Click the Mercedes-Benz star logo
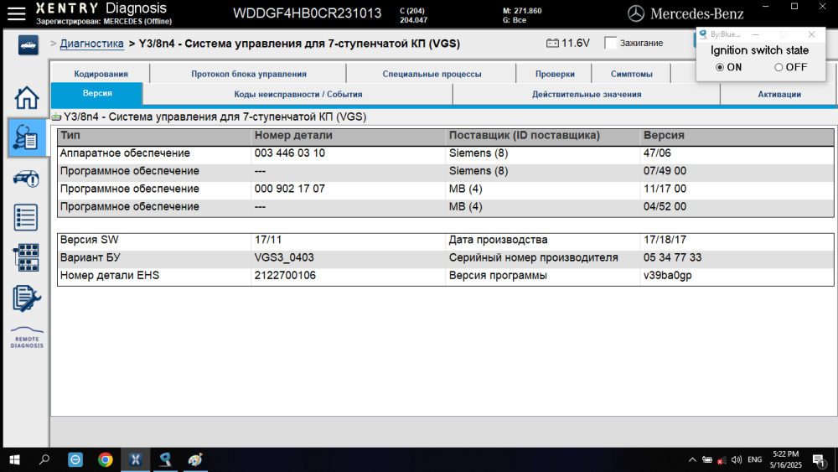This screenshot has width=838, height=472. coord(636,14)
